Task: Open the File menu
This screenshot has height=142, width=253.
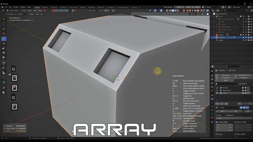Action: (6, 7)
